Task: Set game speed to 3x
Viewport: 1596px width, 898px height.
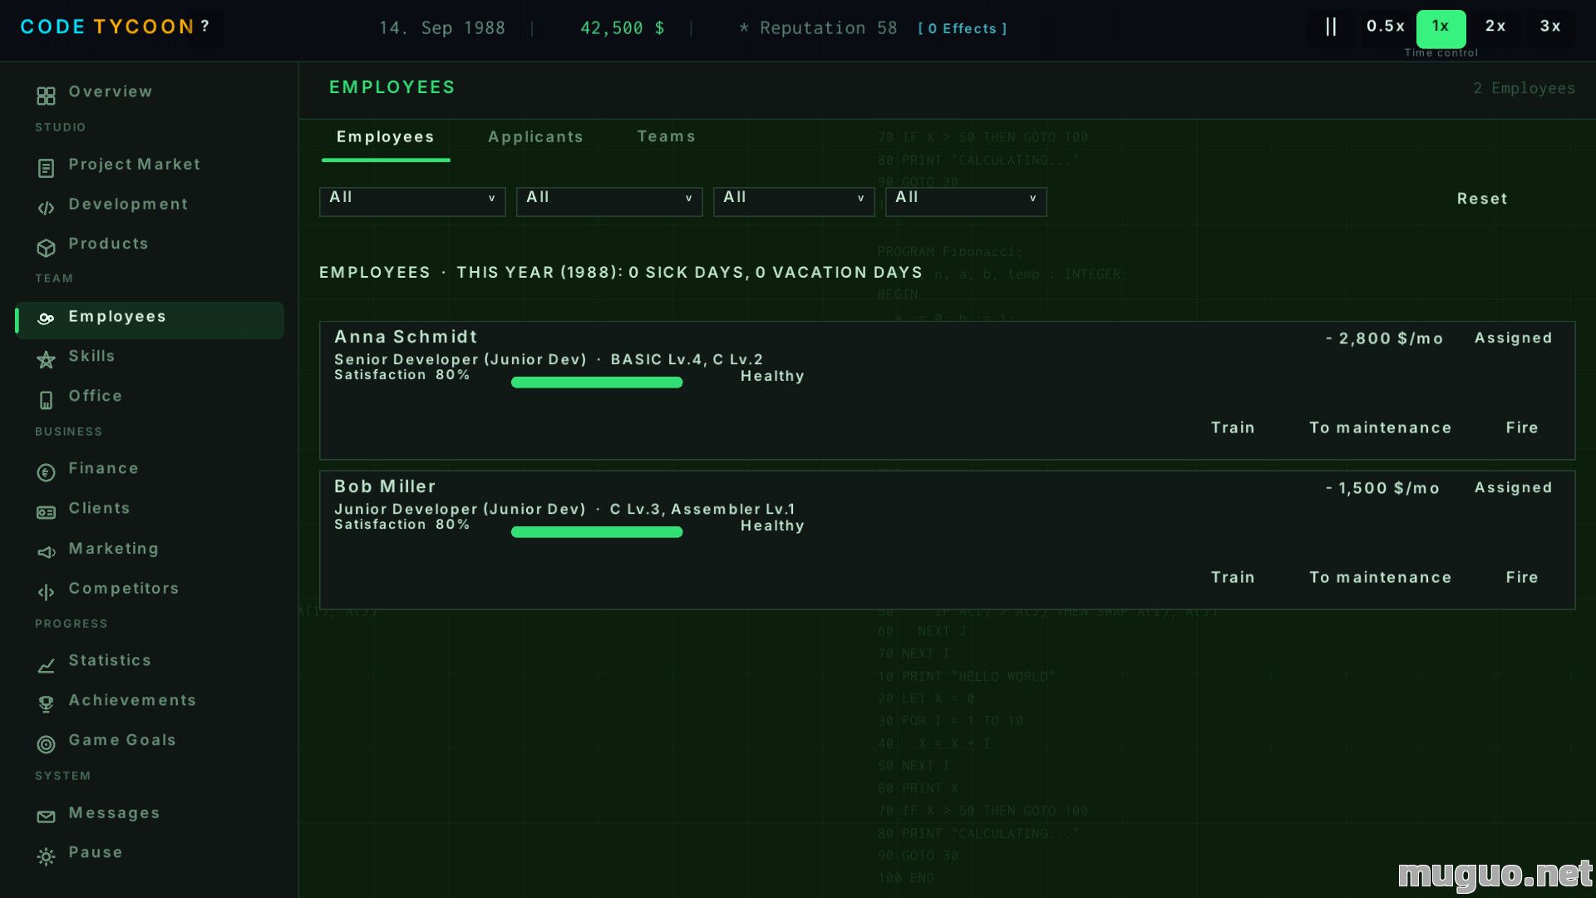Action: pos(1550,27)
